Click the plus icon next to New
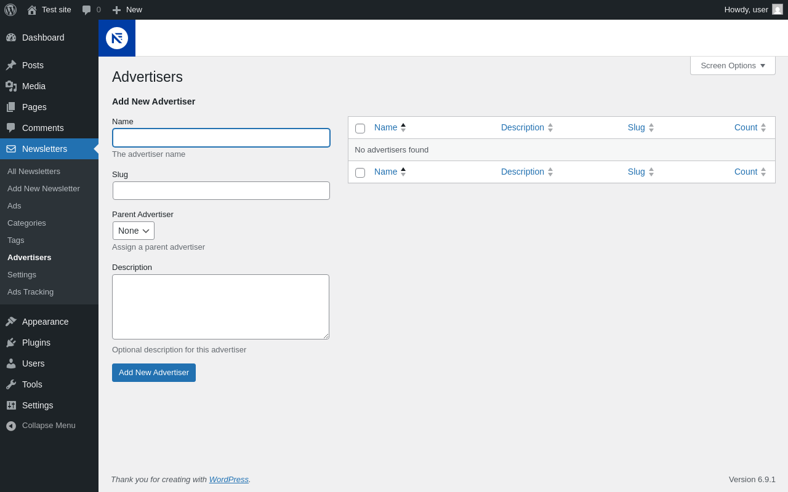Viewport: 788px width, 492px height. (116, 10)
